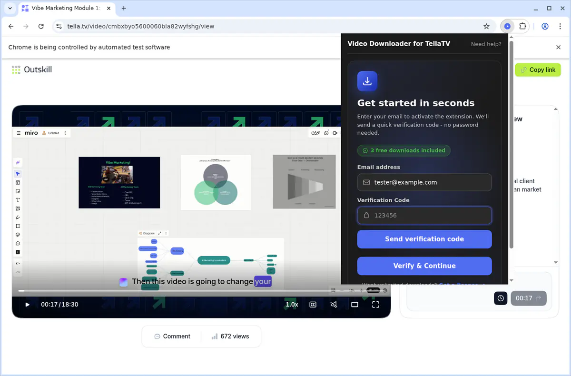Open the three-dot menu beside Untitled
Viewport: 571px width, 376px height.
click(65, 133)
